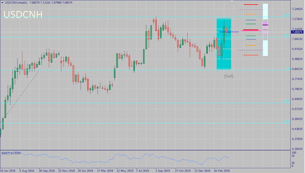Click the 6.37020 price axis label
Viewport: 305px width, 173px height.
[x=297, y=139]
